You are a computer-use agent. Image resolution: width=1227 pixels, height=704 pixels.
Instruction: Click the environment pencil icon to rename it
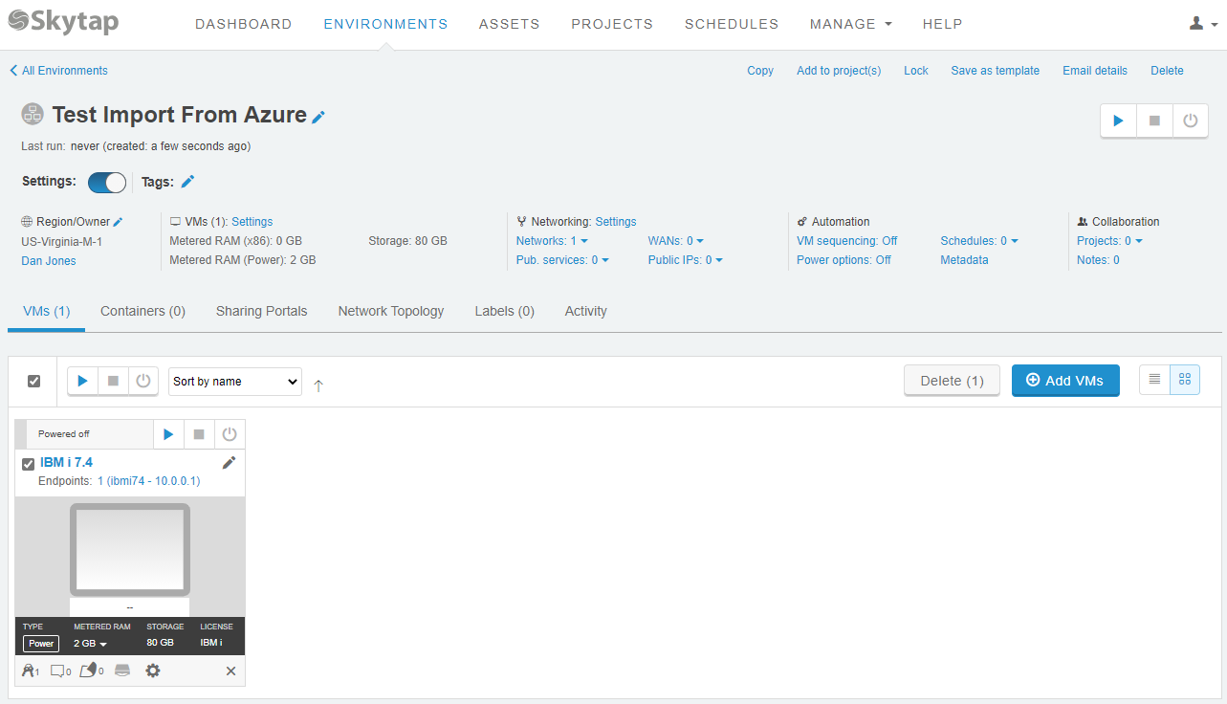pyautogui.click(x=318, y=115)
